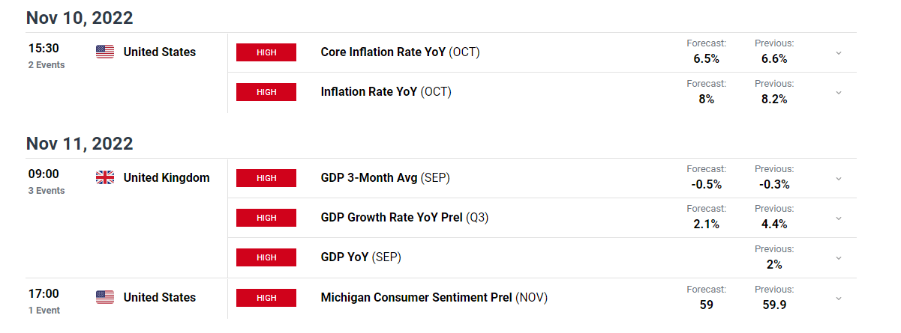Click HIGH badge for GDP 3-Month Avg
This screenshot has height=333, width=901.
266,178
